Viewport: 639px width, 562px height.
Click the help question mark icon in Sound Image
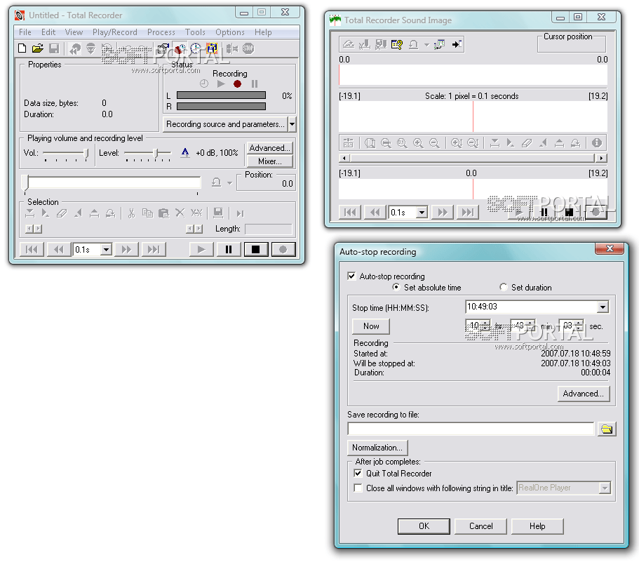(396, 44)
